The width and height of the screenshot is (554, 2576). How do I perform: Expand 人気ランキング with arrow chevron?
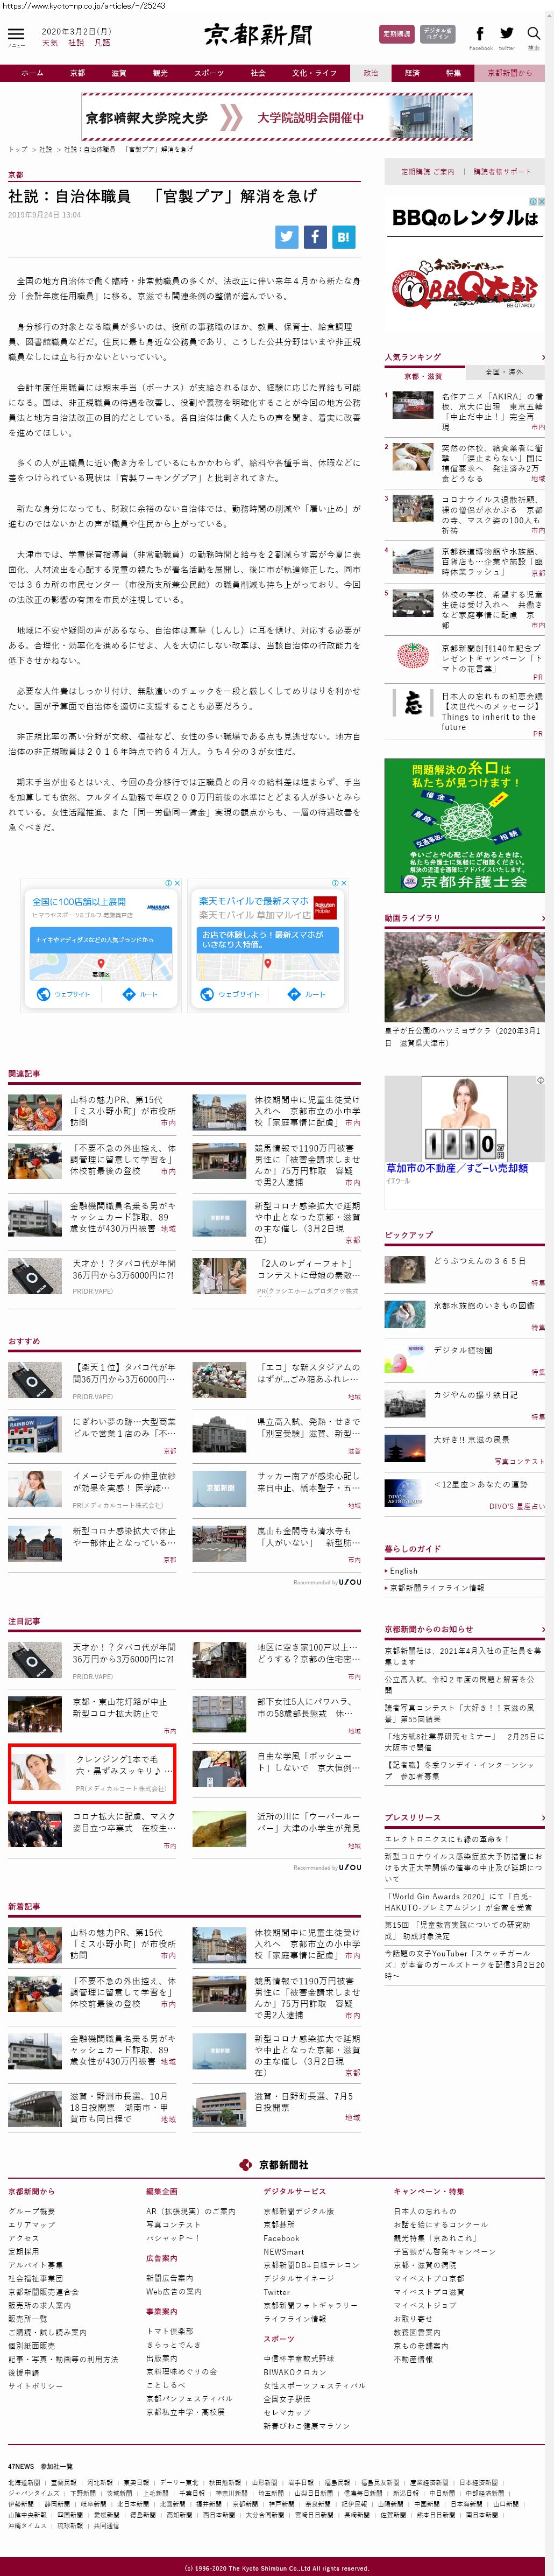(543, 357)
